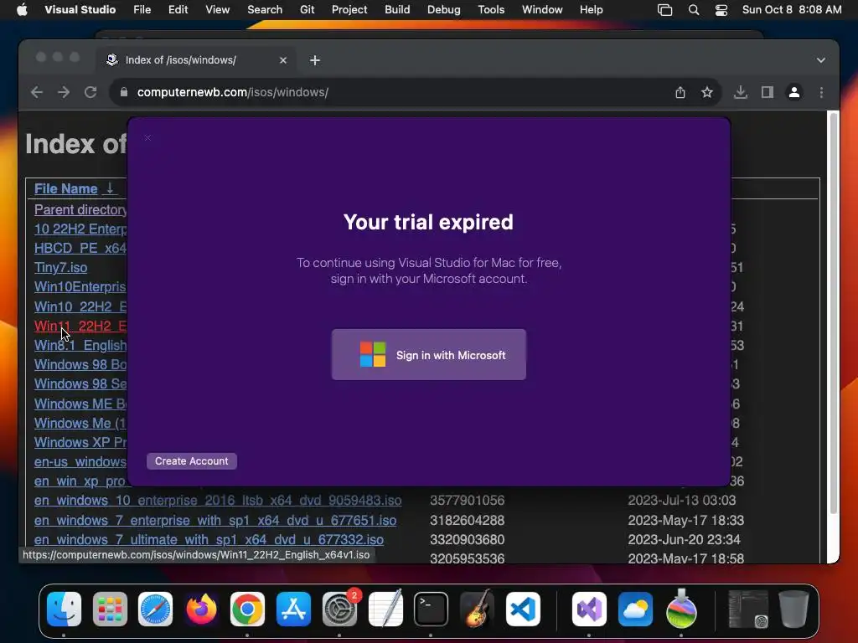
Task: Open Chrome downloads icon
Action: click(x=741, y=92)
